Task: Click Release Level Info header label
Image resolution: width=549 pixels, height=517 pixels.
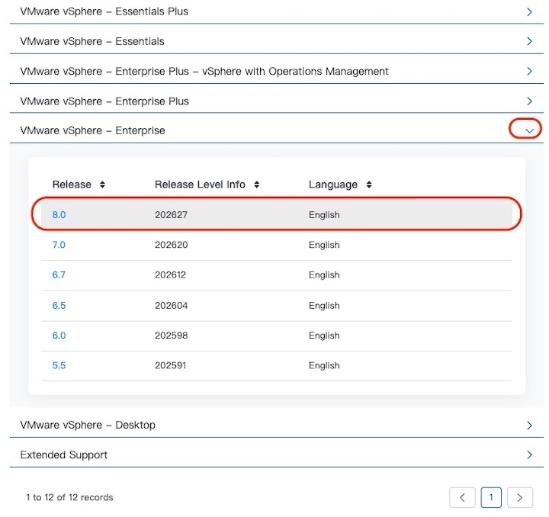Action: [x=200, y=185]
